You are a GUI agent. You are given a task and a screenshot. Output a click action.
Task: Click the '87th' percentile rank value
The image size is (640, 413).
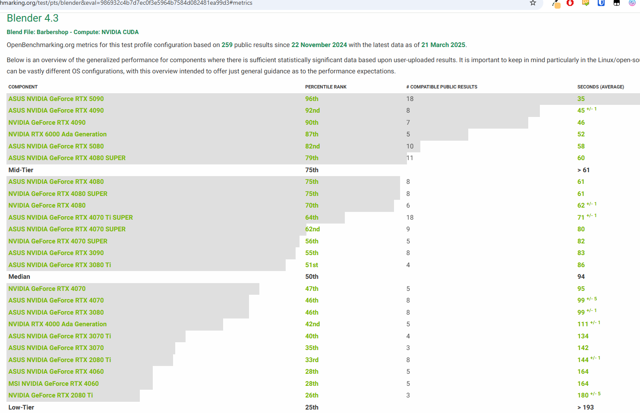tap(312, 134)
